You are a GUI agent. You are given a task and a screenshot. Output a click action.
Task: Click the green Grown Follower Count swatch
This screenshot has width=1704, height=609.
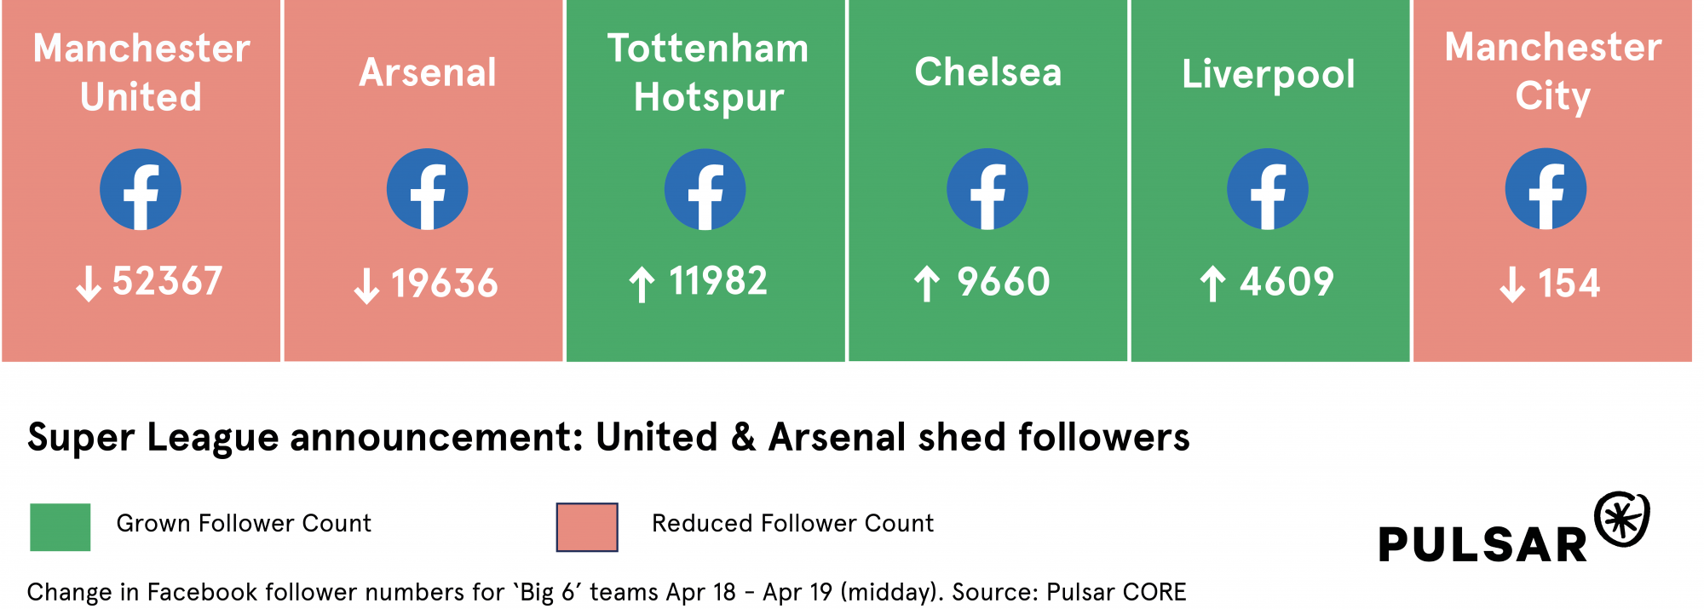60,527
